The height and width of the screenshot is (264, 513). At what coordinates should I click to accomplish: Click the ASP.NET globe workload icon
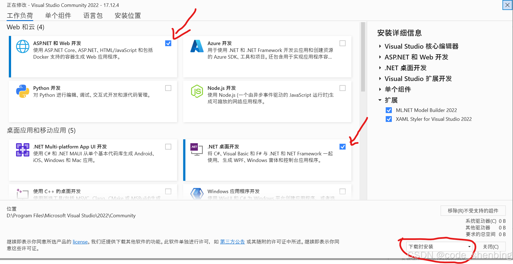pos(23,46)
